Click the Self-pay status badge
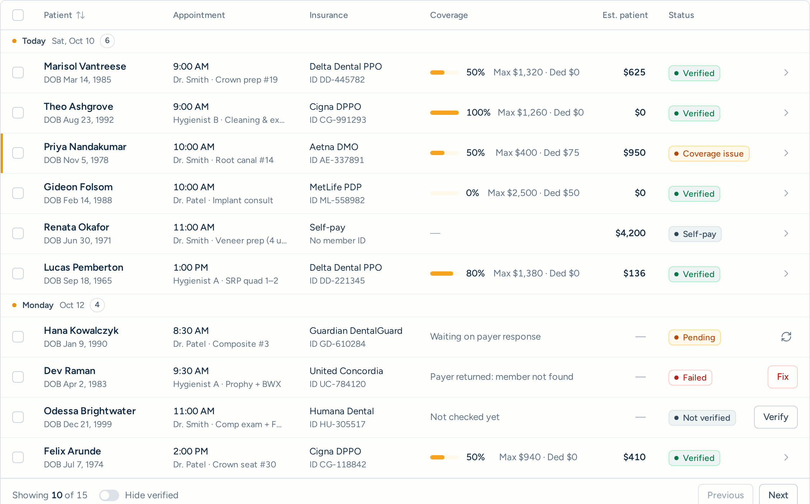 [695, 234]
